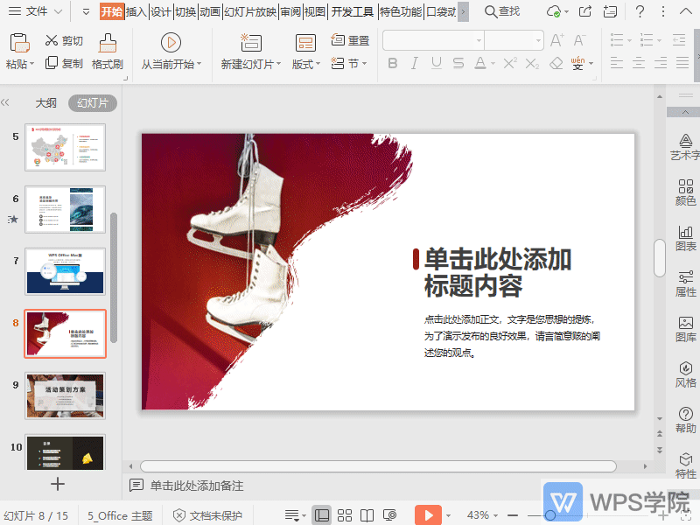
Task: Toggle justify alignment
Action: (x=682, y=63)
